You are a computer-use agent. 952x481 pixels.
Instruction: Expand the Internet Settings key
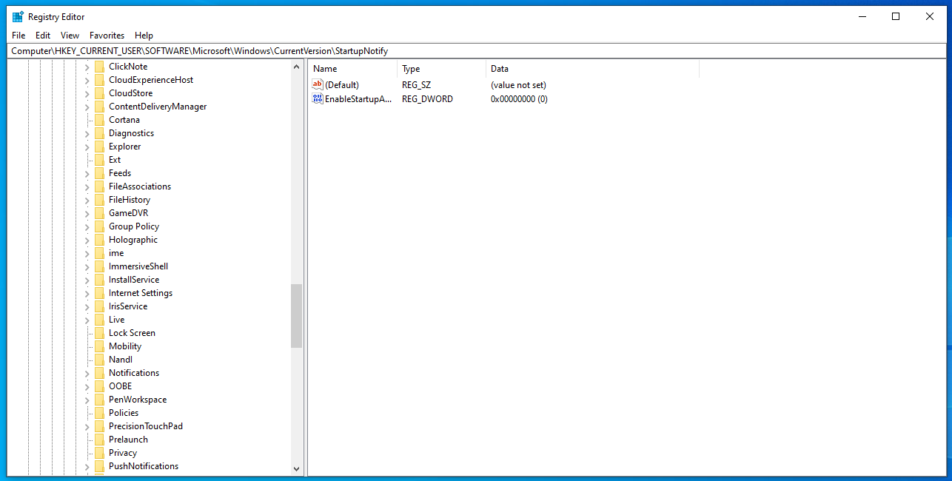(87, 293)
